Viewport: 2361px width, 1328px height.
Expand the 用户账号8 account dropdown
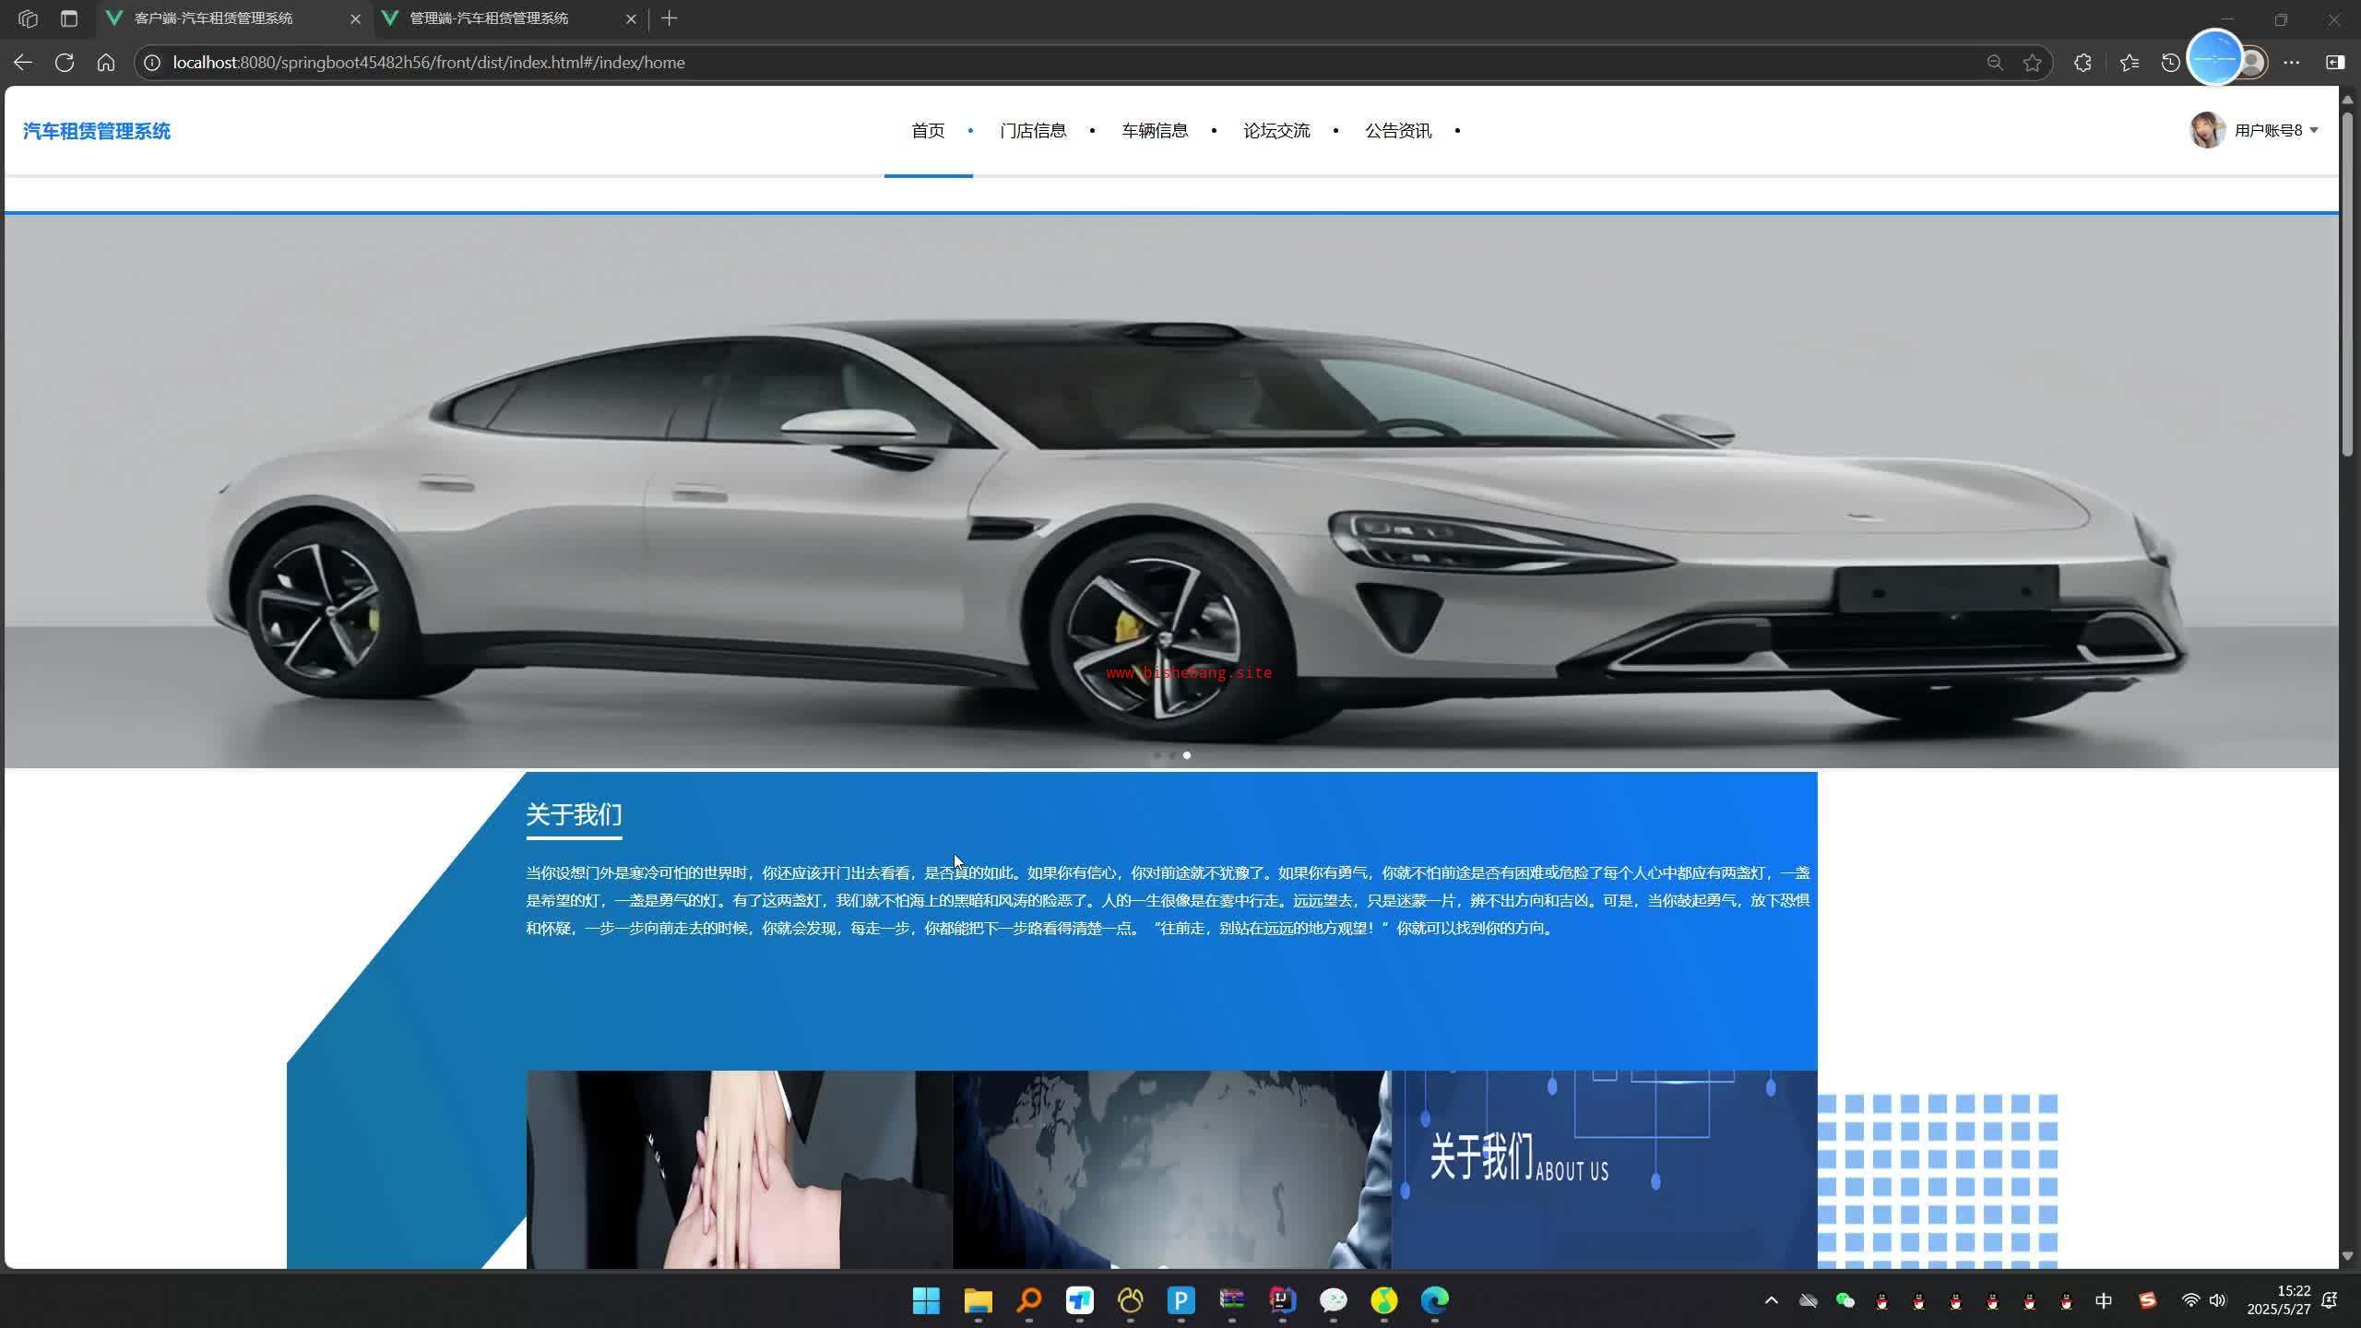point(2276,131)
